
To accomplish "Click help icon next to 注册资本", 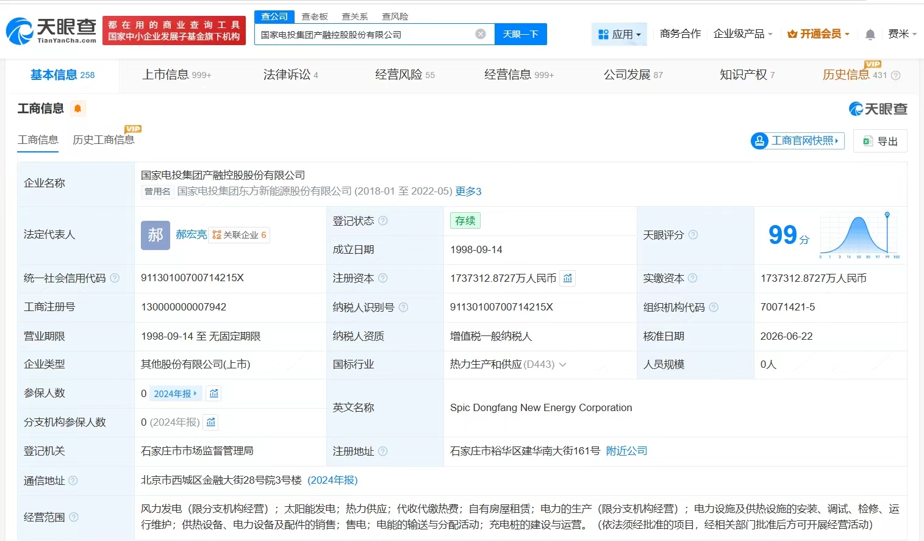I will [383, 278].
